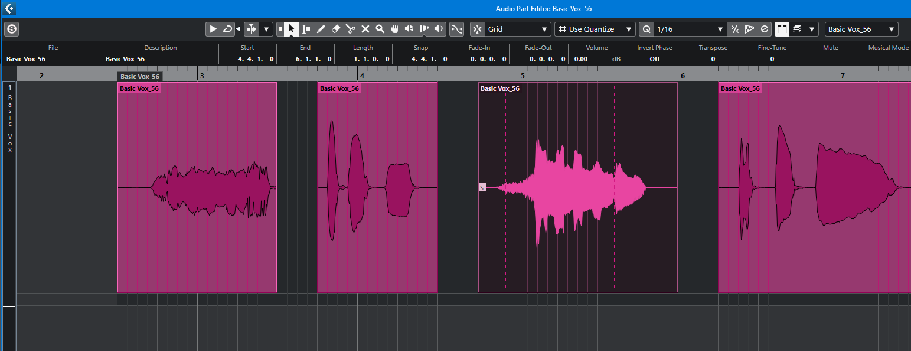911x351 pixels.
Task: Click the small triangle beside the Loop button
Action: 238,29
